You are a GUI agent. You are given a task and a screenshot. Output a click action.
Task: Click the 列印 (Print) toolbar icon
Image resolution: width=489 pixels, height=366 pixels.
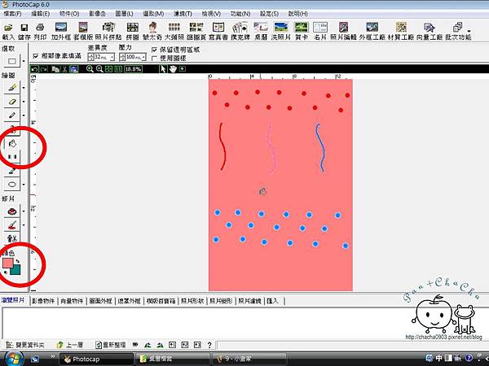pos(40,32)
